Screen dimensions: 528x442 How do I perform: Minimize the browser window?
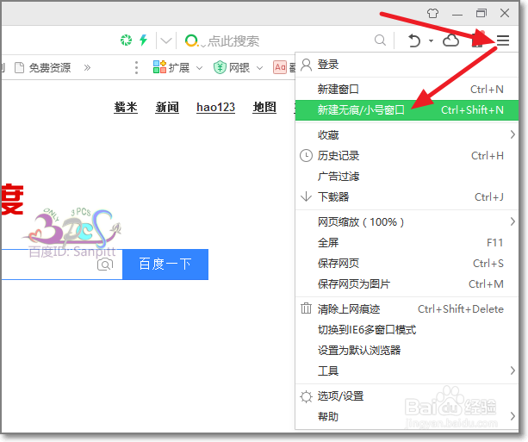click(x=457, y=15)
